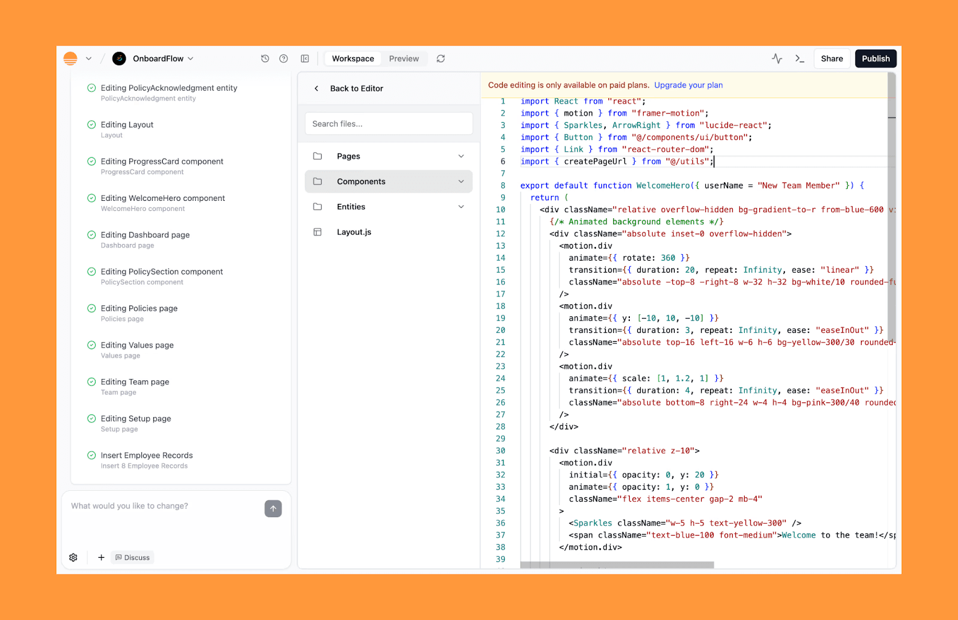This screenshot has height=620, width=958.
Task: Collapse the Components folder
Action: (388, 181)
